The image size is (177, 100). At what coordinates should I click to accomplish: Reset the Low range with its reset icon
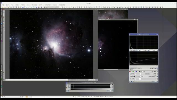point(157,78)
